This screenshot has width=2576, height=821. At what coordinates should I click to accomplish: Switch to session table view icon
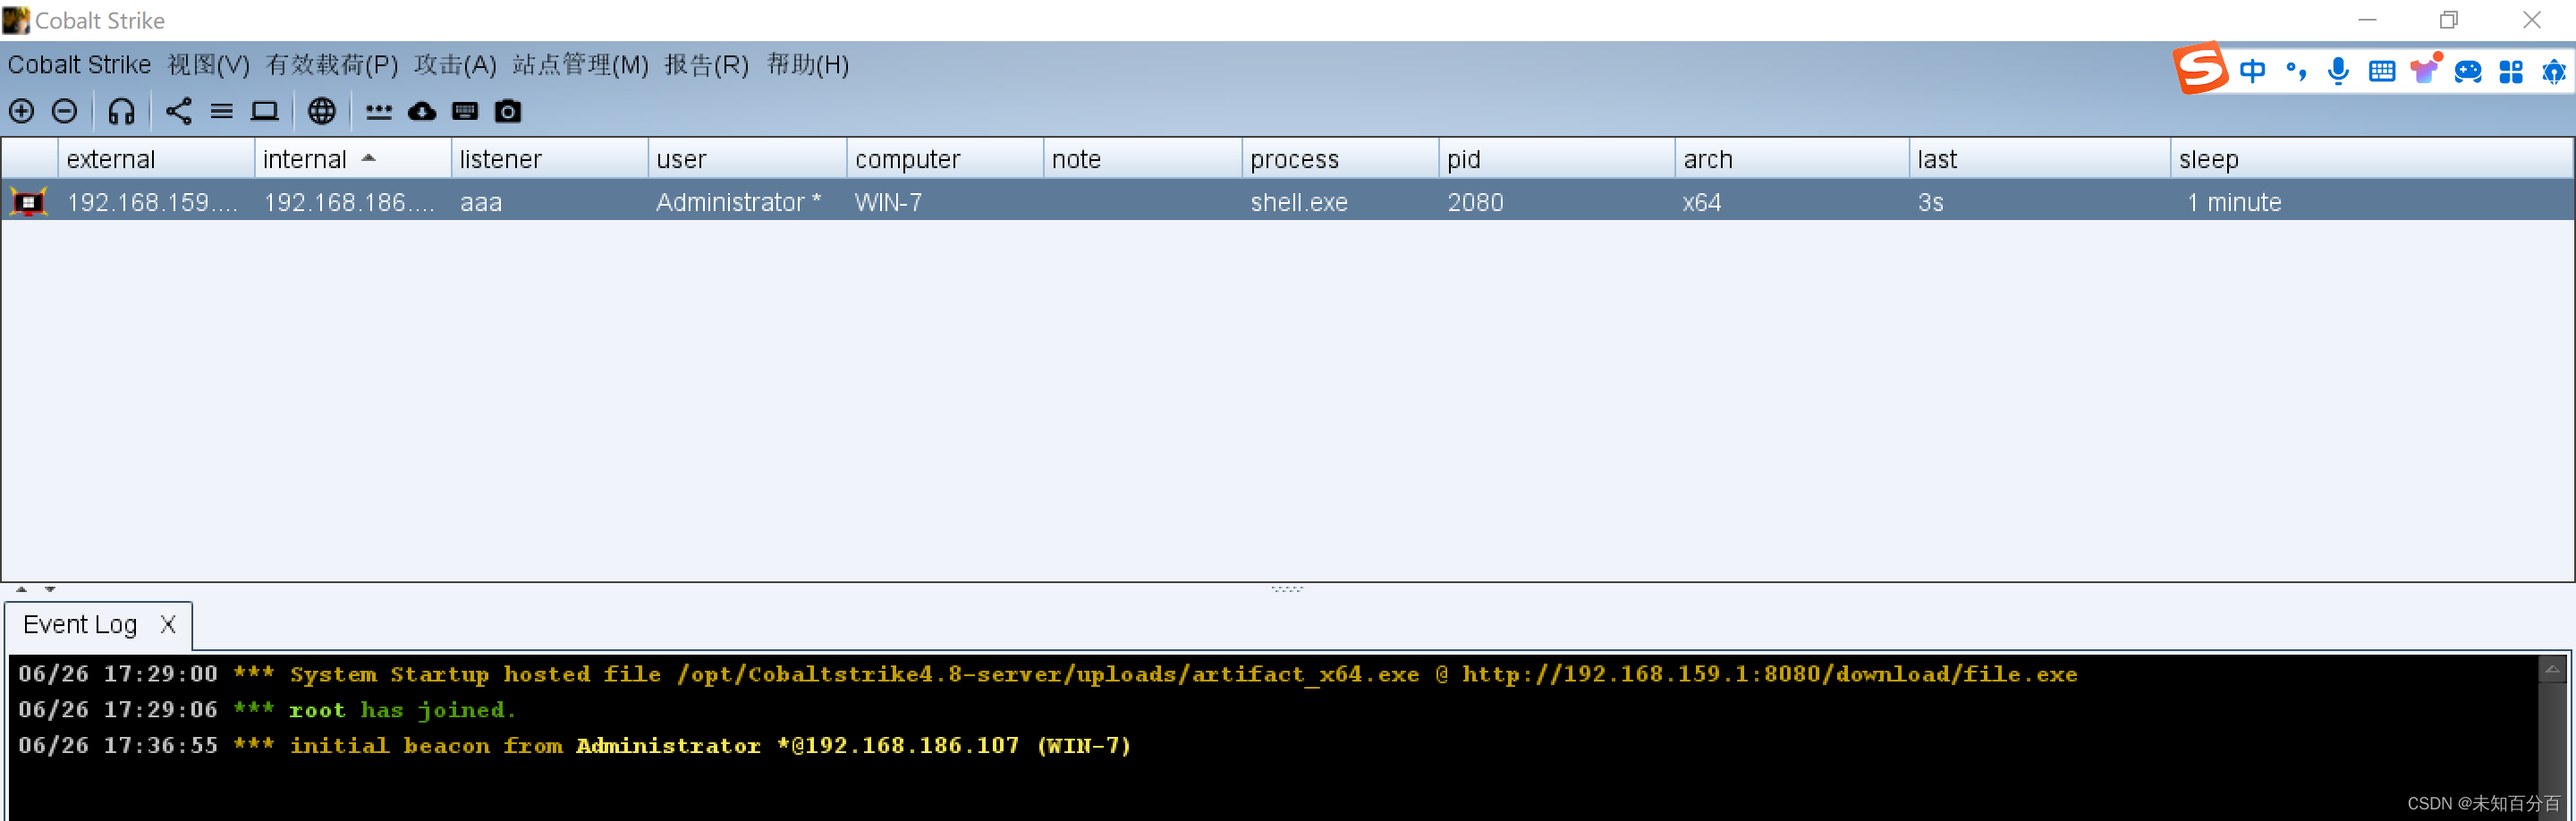(222, 111)
